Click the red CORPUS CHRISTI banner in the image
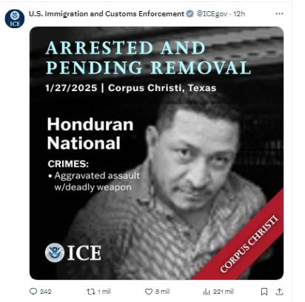This screenshot has width=305, height=302. point(249,244)
